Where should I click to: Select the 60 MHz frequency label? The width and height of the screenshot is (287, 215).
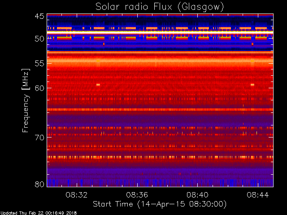click(39, 88)
